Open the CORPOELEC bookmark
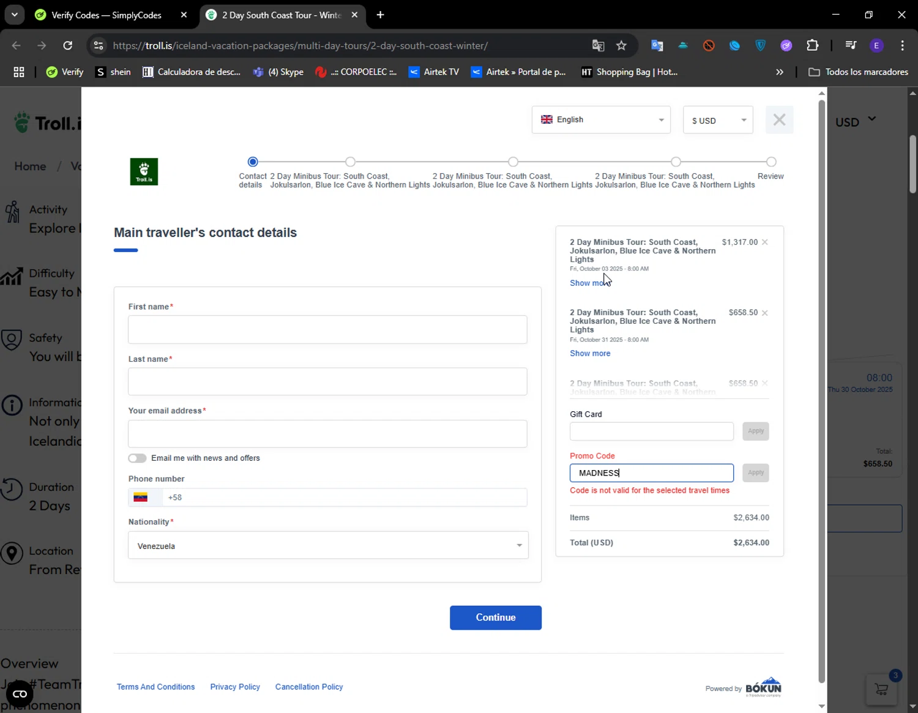918x713 pixels. tap(356, 72)
